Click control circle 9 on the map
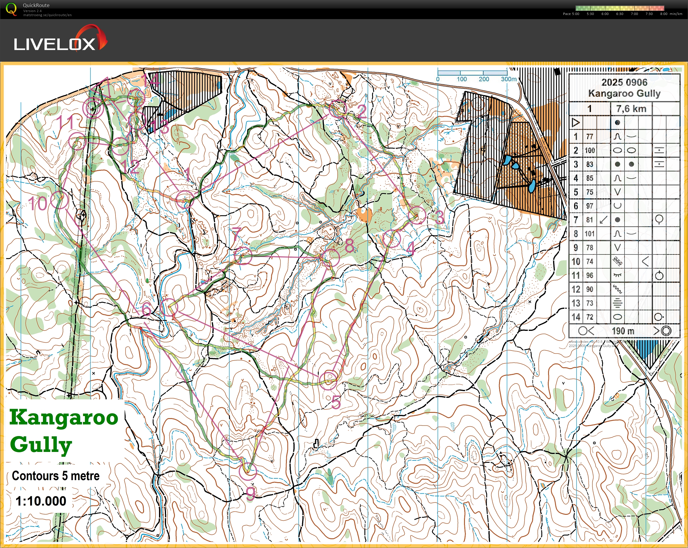 [248, 471]
